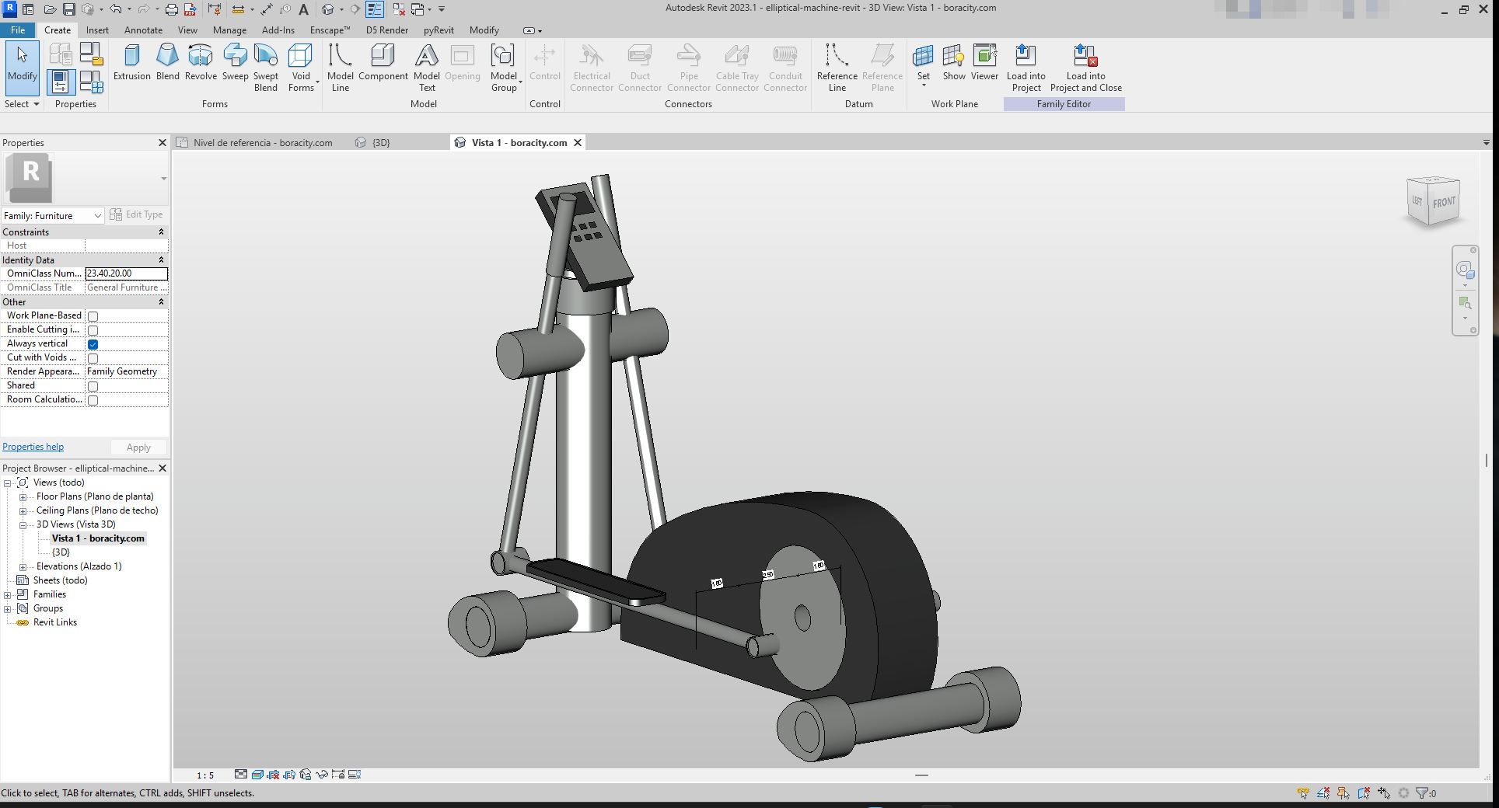The image size is (1499, 808).
Task: Click the Component tool
Action: coord(383,62)
